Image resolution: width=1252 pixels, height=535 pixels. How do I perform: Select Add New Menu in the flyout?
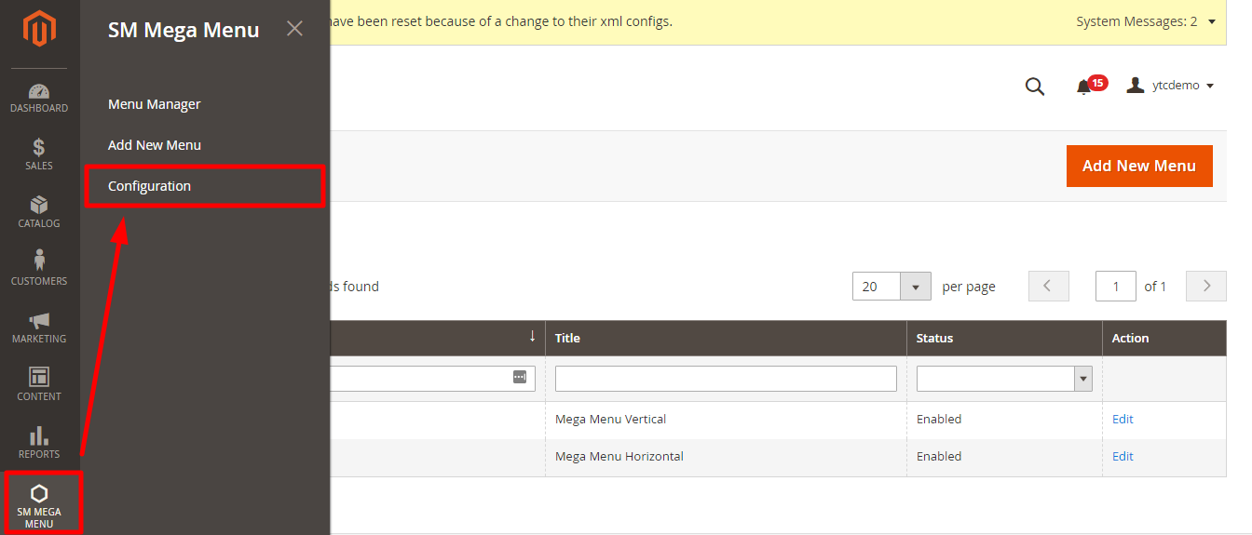point(155,145)
